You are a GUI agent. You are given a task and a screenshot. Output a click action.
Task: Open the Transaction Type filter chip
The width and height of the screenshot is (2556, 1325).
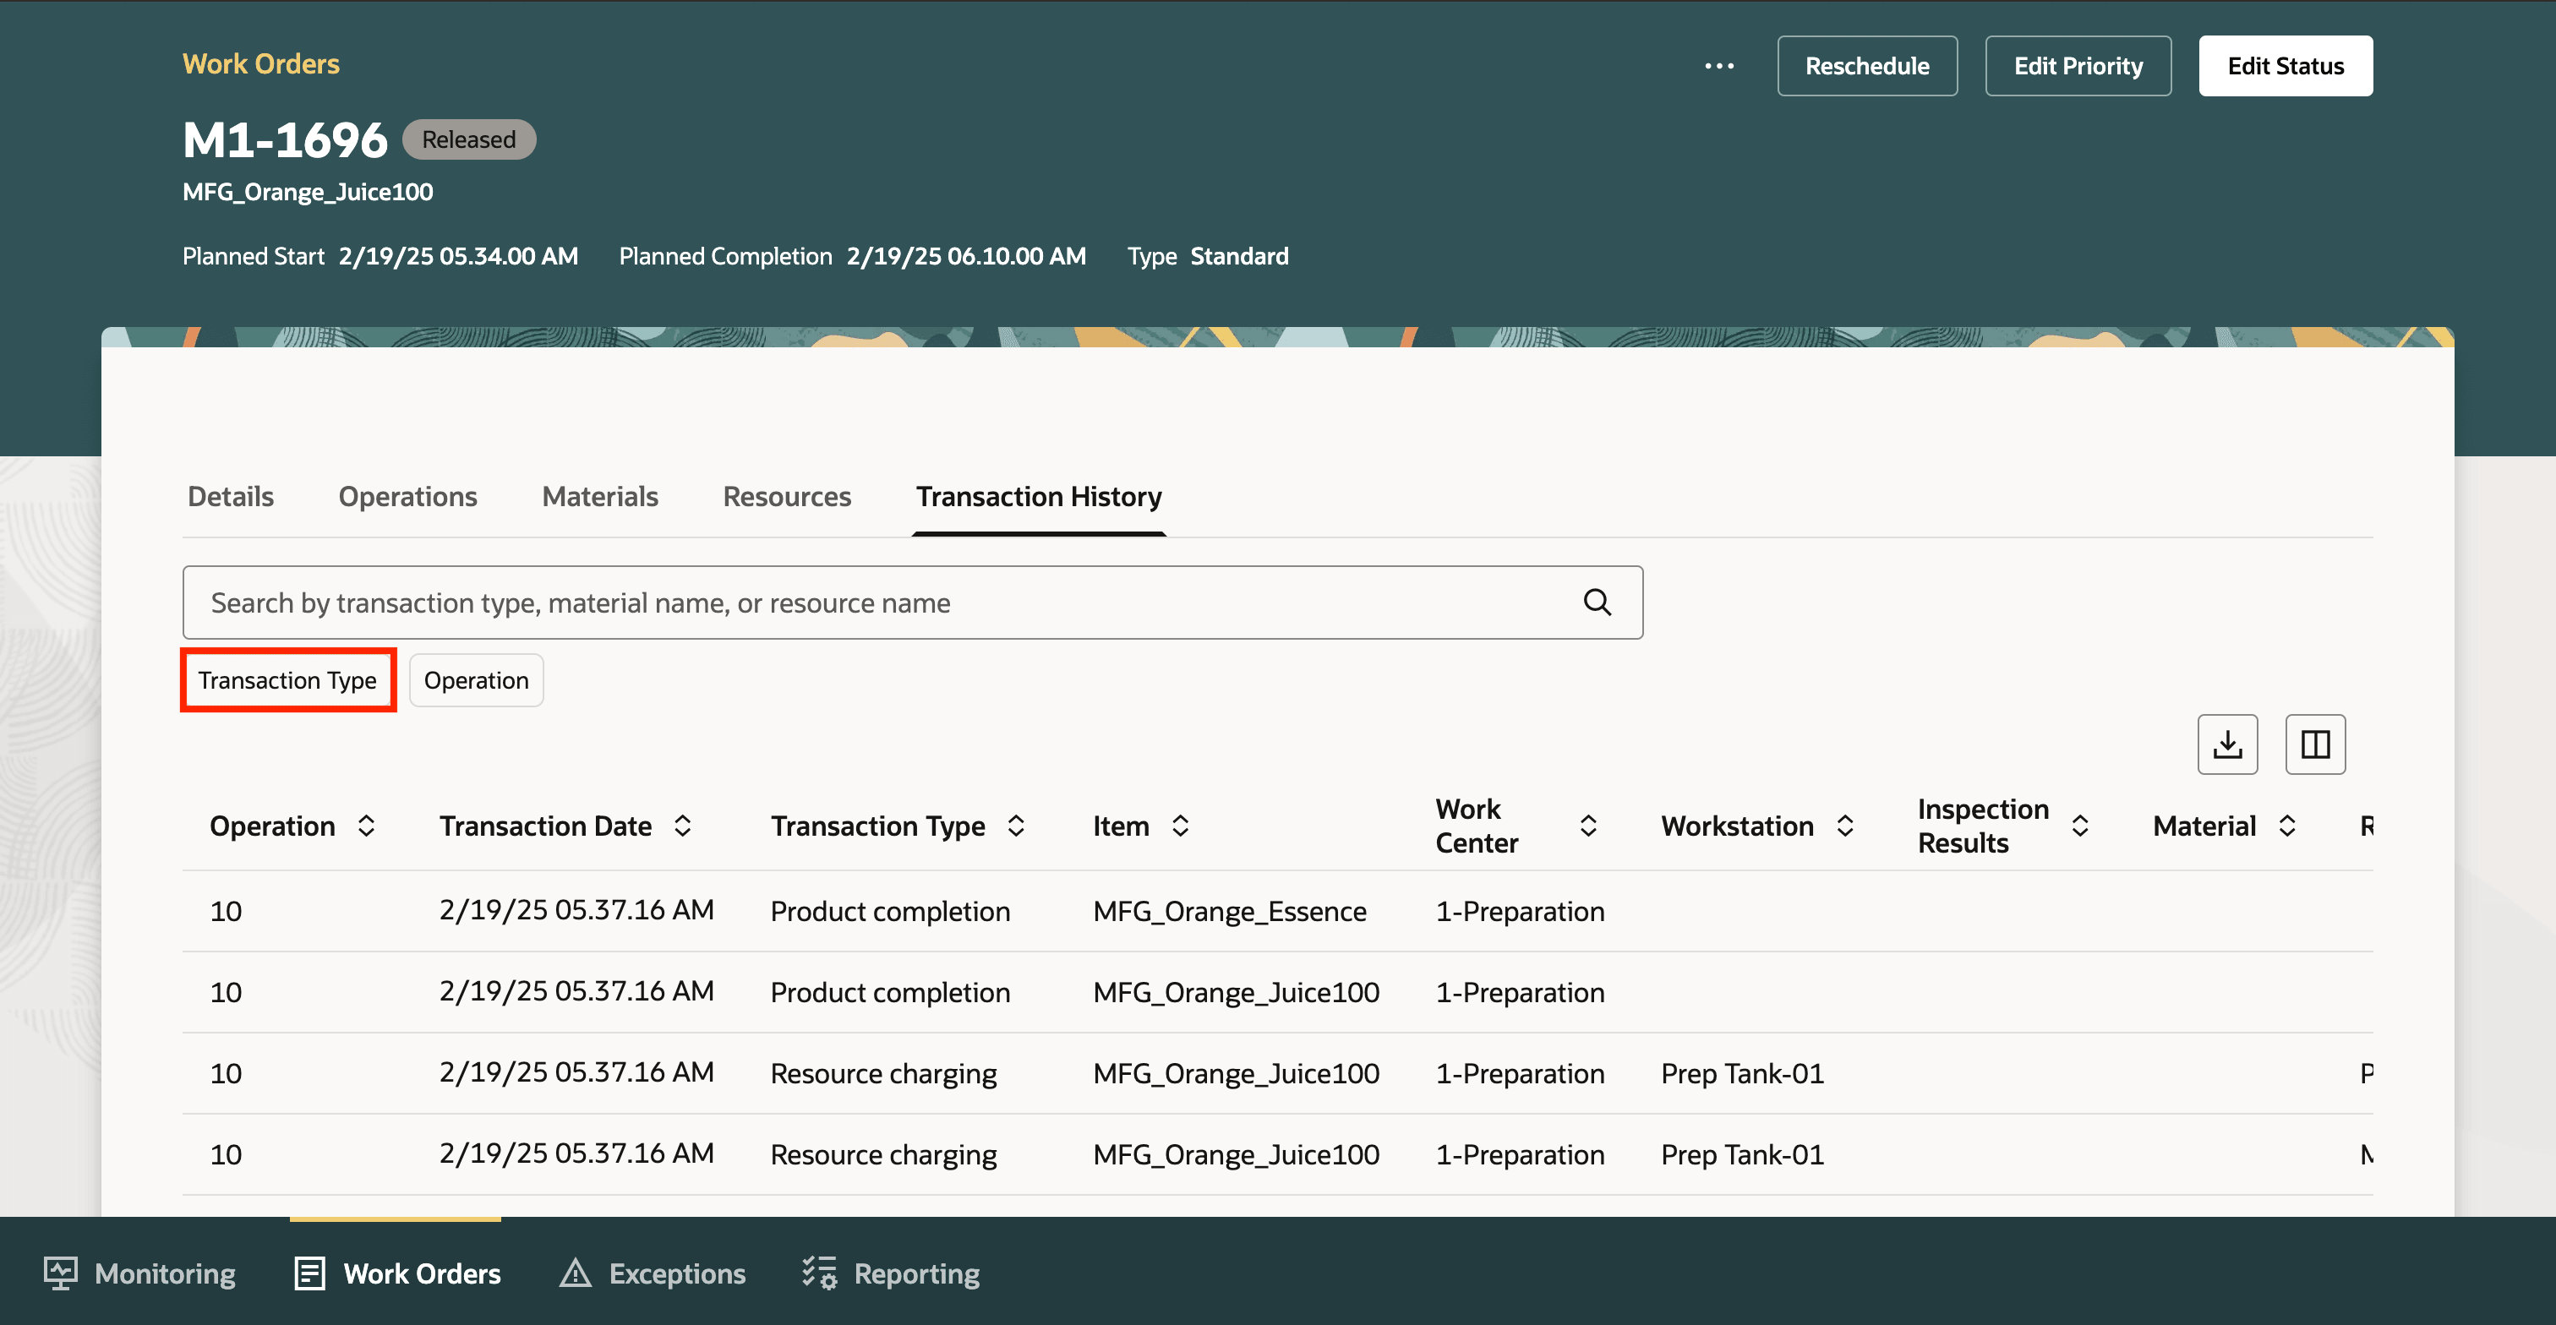pyautogui.click(x=287, y=680)
